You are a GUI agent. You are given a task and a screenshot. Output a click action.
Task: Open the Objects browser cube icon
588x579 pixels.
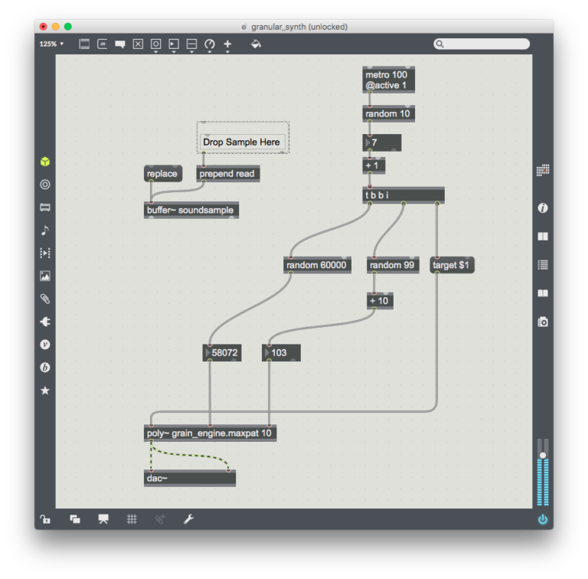tap(45, 162)
